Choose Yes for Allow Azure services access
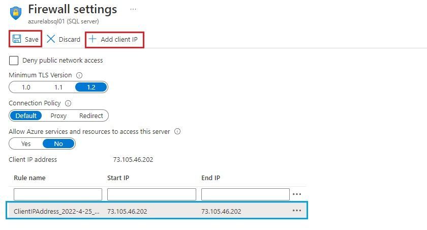This screenshot has width=427, height=230. click(26, 143)
